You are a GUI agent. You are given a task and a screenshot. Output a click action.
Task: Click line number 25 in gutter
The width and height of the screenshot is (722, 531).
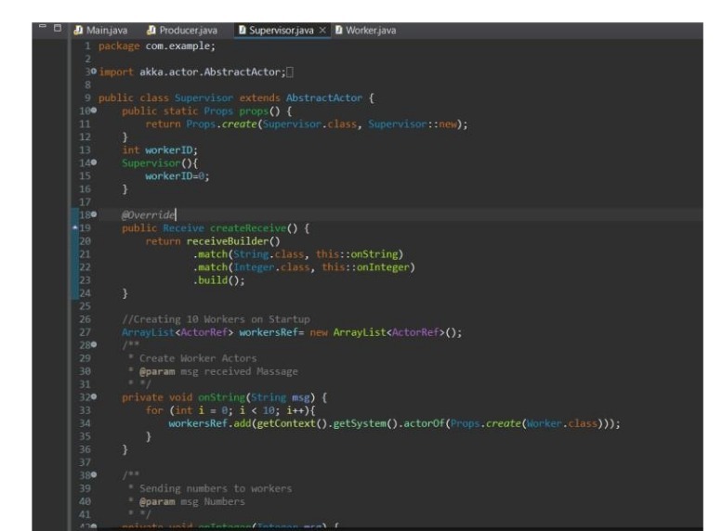point(85,306)
